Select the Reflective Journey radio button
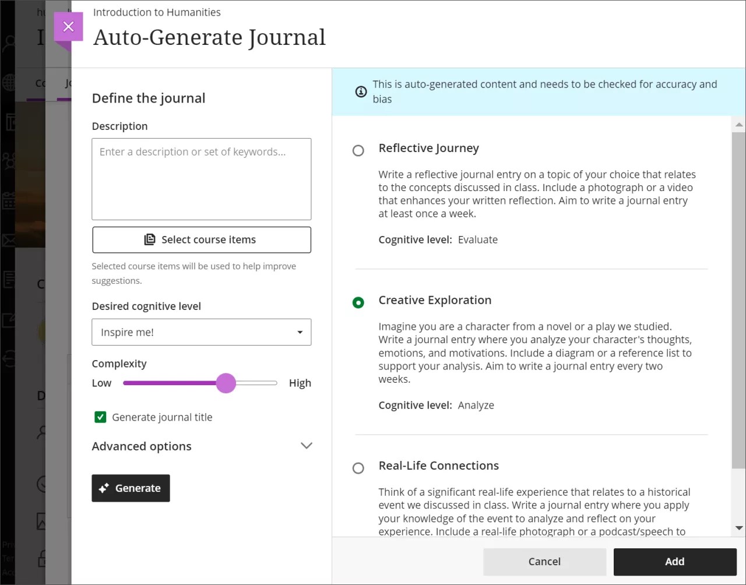746x585 pixels. [x=358, y=150]
